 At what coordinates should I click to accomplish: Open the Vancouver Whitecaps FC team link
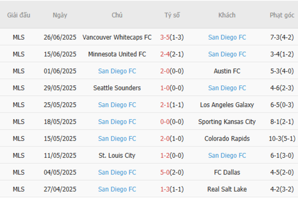point(117,38)
